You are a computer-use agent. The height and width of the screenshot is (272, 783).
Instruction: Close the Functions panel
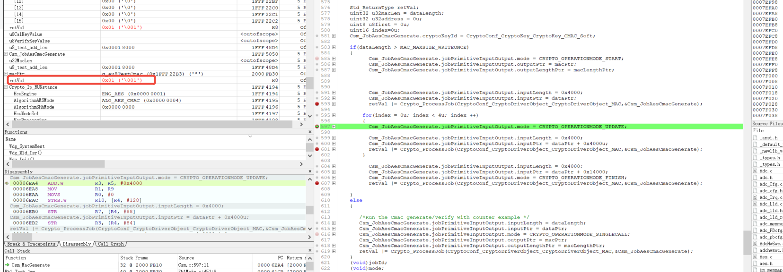tap(310, 132)
